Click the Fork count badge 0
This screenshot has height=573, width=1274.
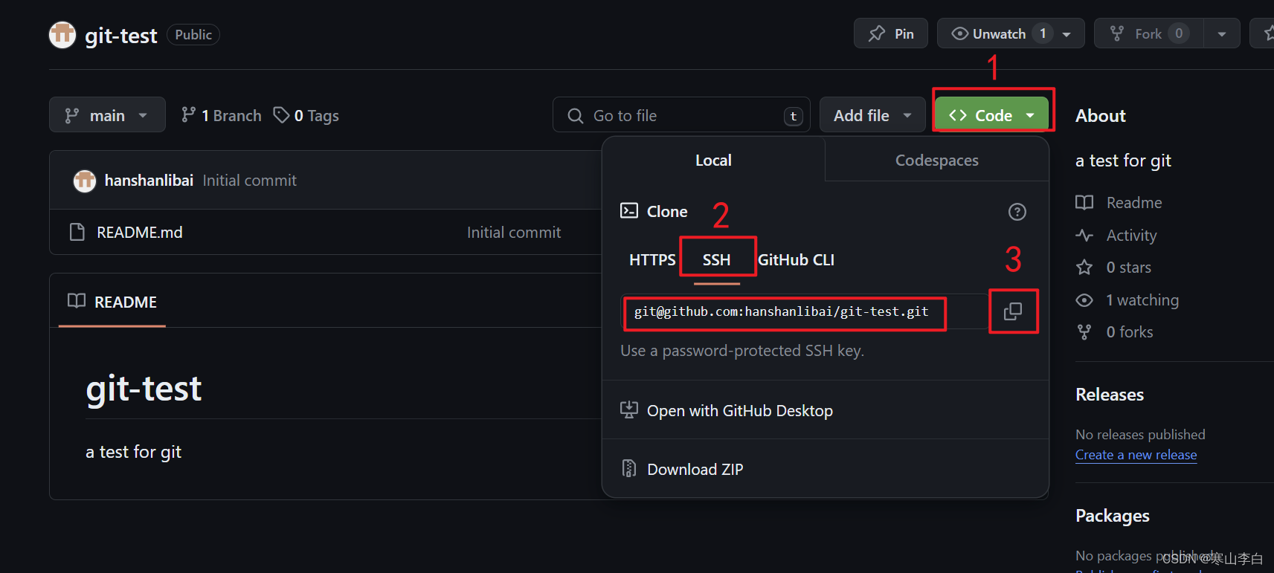coord(1179,33)
